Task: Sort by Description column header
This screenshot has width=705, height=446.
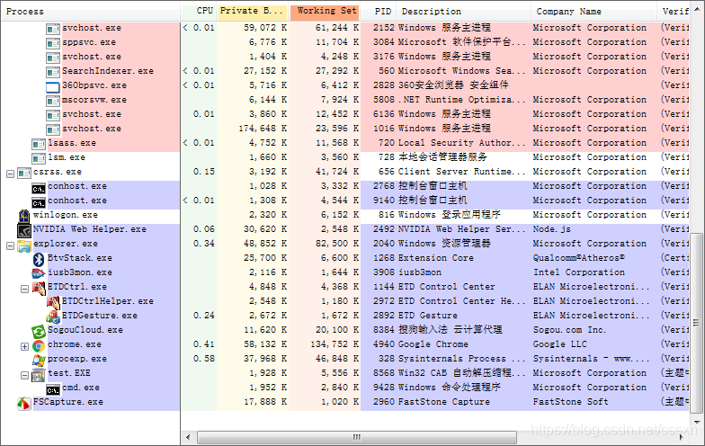Action: [463, 11]
